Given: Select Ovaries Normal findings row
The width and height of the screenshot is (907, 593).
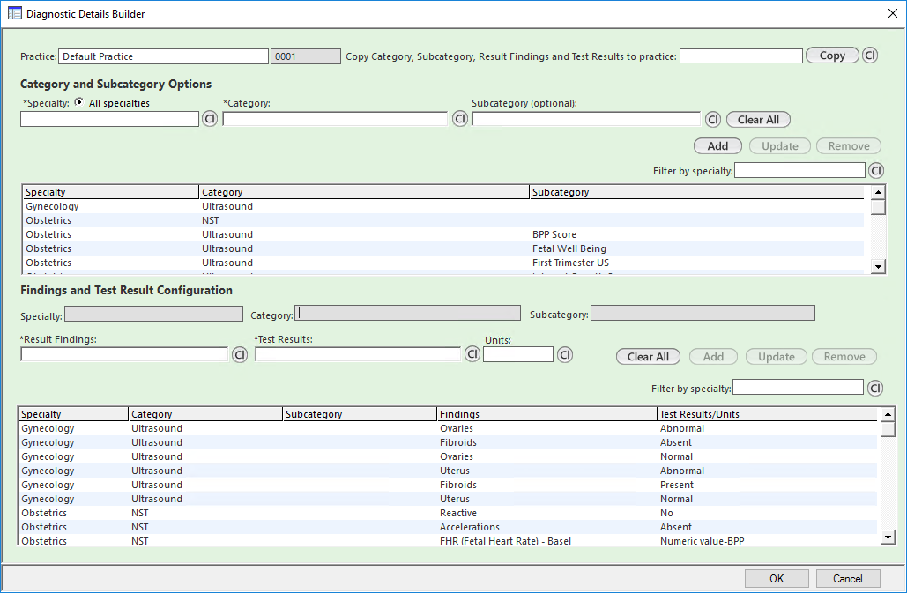Looking at the screenshot, I should tap(448, 456).
